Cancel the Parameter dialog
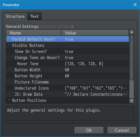The width and height of the screenshot is (140, 137). [x=122, y=130]
